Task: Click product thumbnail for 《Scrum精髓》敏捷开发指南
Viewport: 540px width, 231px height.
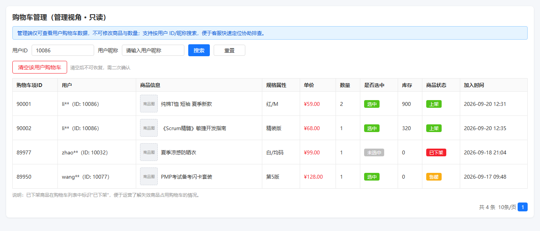Action: (x=149, y=128)
